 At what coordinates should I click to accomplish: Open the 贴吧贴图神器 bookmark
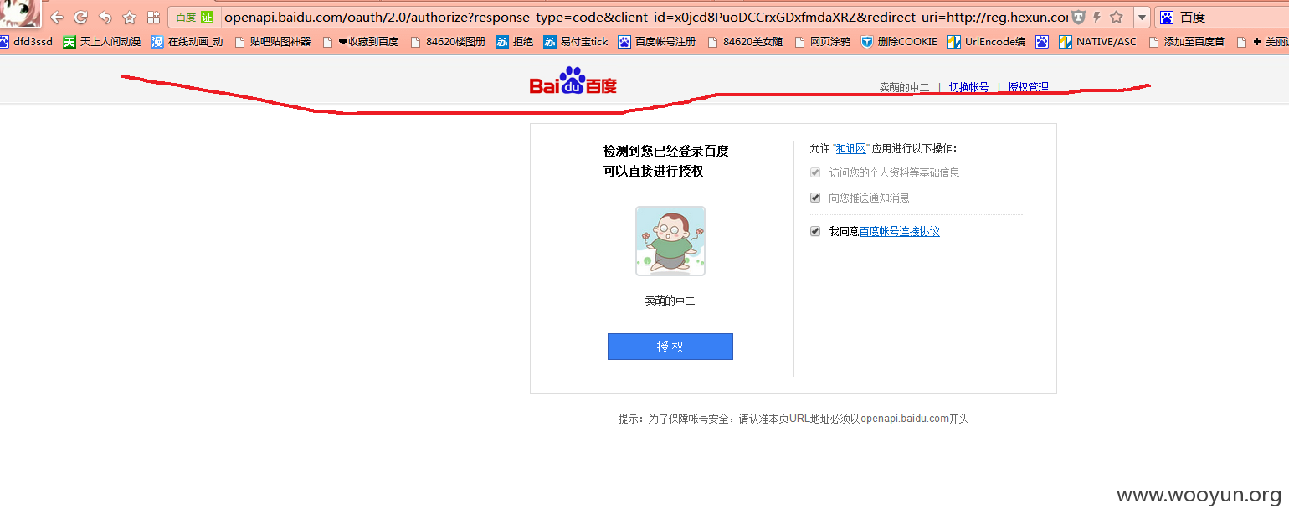[273, 42]
